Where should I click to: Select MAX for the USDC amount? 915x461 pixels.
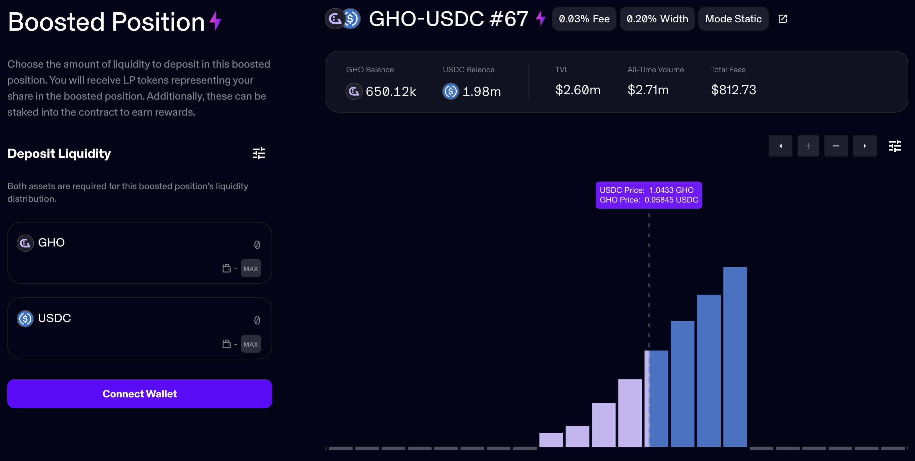[251, 343]
